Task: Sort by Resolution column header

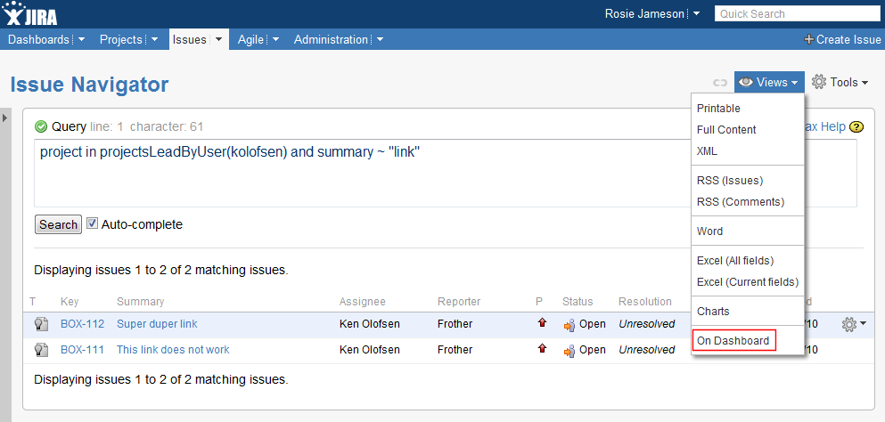Action: point(645,302)
